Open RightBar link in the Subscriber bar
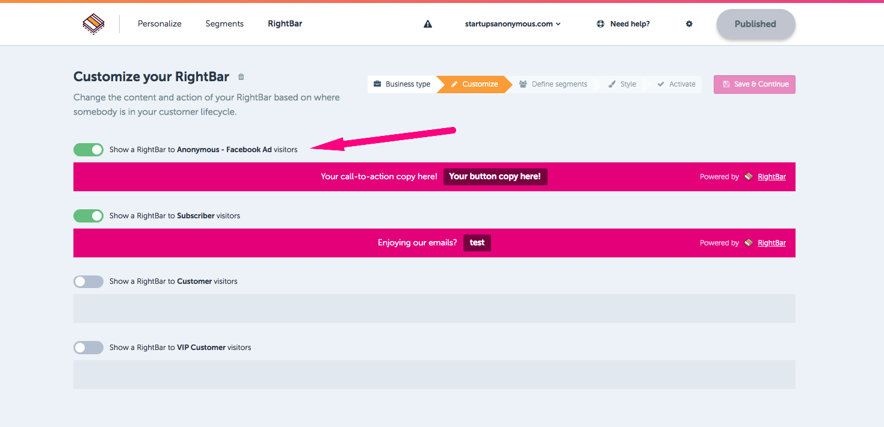The height and width of the screenshot is (427, 884). (x=772, y=243)
